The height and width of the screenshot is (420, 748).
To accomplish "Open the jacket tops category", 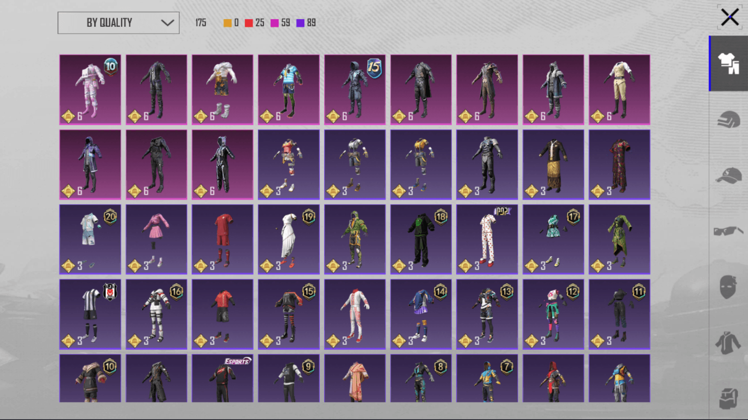I will point(728,343).
